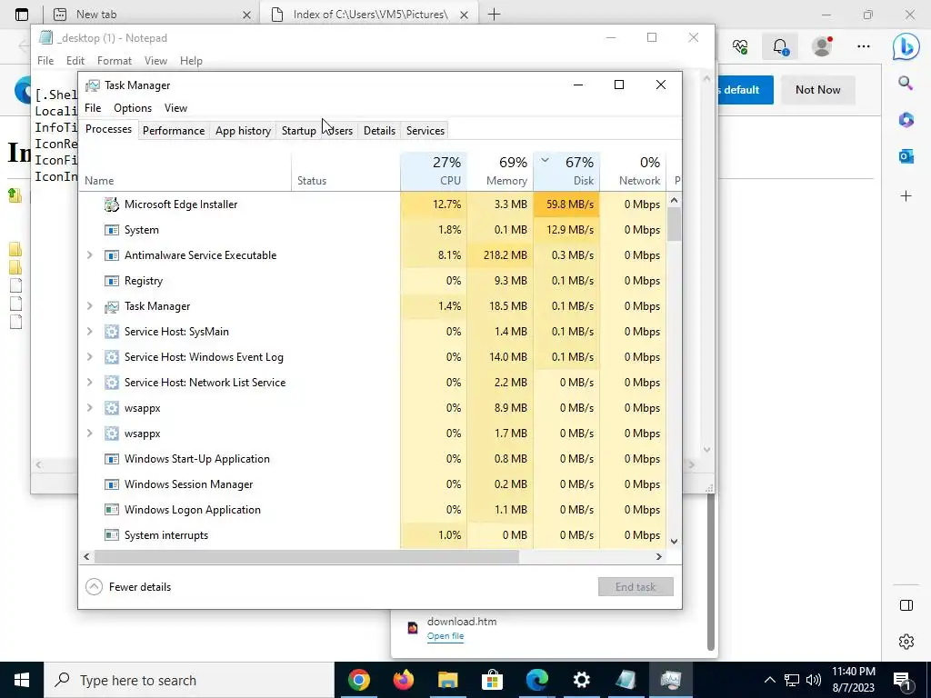Click the network tray icon

click(792, 680)
